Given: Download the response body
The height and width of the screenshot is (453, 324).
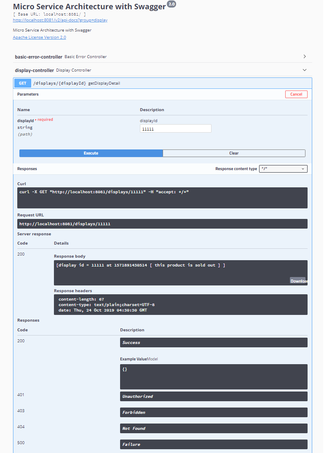Looking at the screenshot, I should coord(299,281).
